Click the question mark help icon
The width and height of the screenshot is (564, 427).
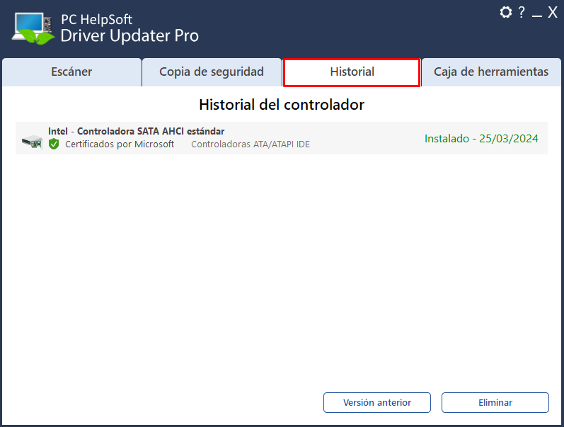point(522,12)
